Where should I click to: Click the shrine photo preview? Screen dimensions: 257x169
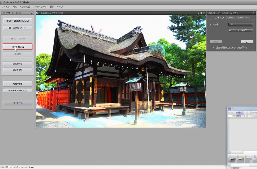click(121, 71)
